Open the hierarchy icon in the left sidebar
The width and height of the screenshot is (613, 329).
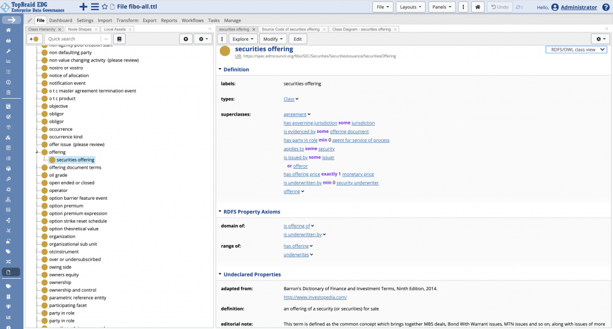[x=8, y=200]
